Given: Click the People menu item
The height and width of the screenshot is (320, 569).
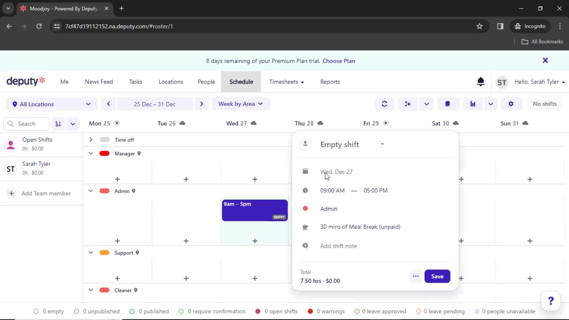Looking at the screenshot, I should point(206,82).
